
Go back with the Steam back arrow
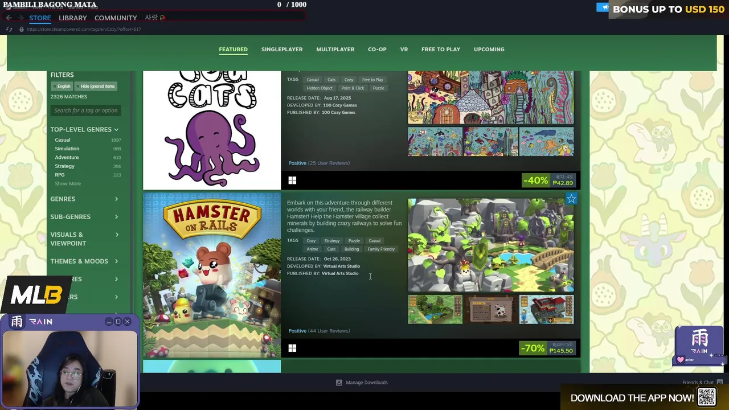click(x=8, y=18)
